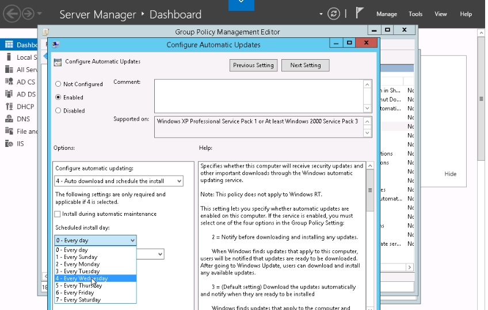Screen dimensions: 488x310
Task: Refresh the Server Manager dashboard
Action: pos(333,14)
